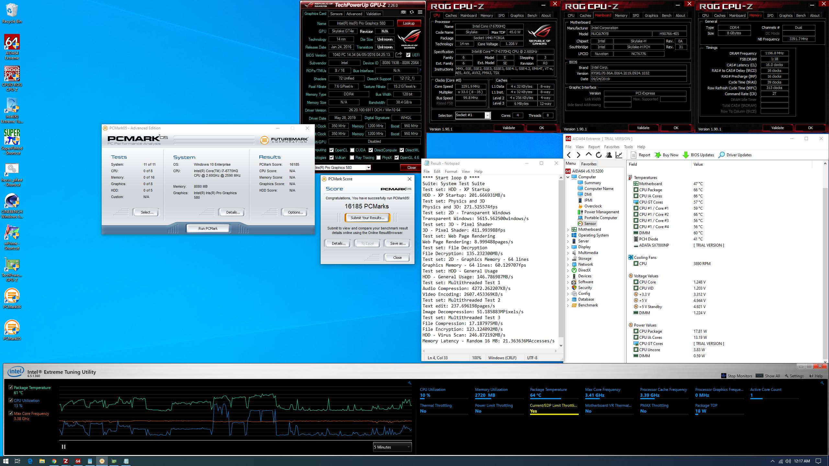This screenshot has height=466, width=829.
Task: Open PCMark04 desktop icon
Action: [x=12, y=298]
